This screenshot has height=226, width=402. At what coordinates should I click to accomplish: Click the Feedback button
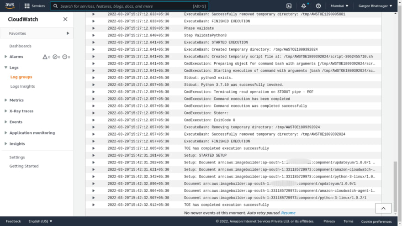pyautogui.click(x=13, y=221)
